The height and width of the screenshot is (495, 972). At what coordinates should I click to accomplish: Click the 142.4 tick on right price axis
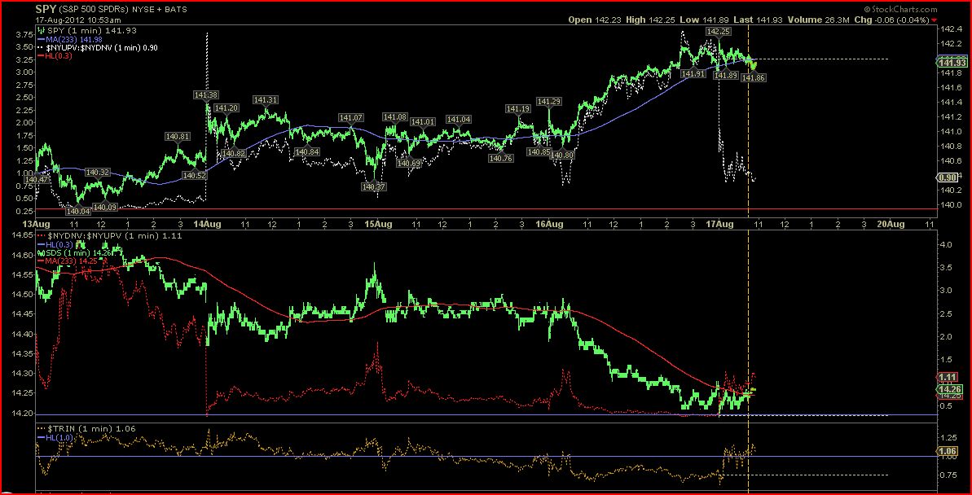[951, 29]
